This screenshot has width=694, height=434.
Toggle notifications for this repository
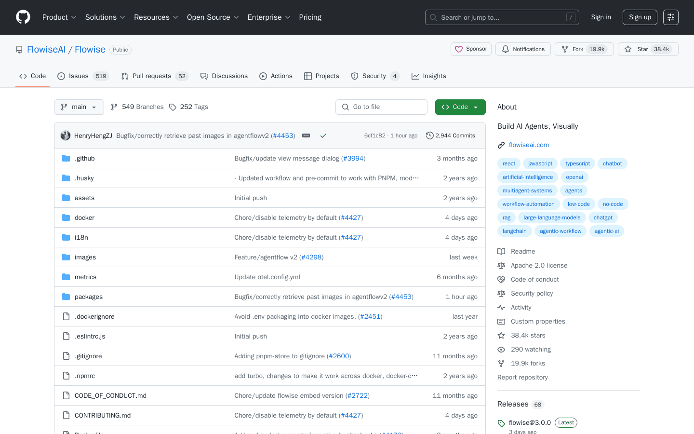click(523, 49)
